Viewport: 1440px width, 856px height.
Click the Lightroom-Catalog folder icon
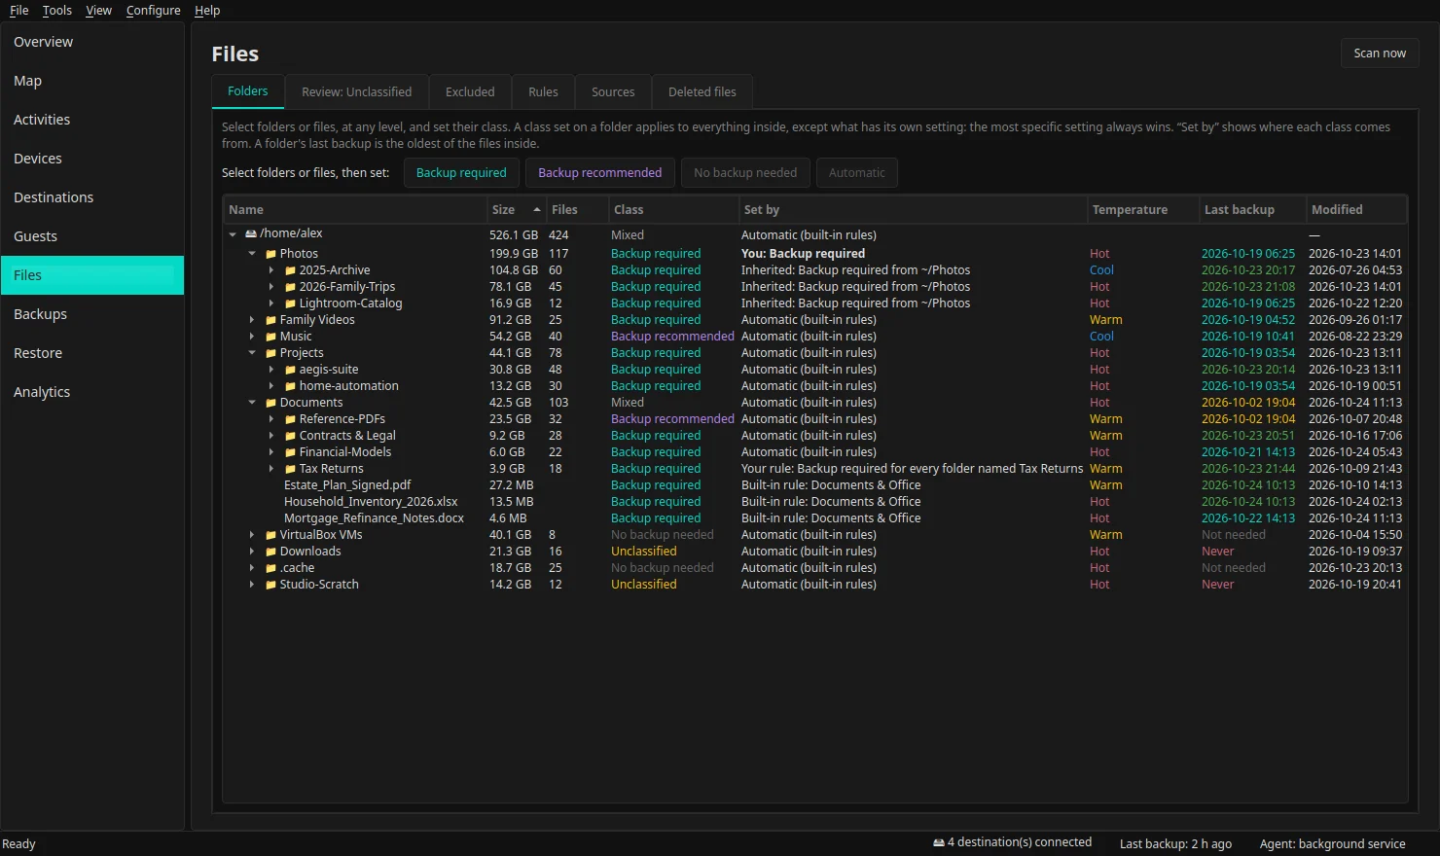(290, 303)
